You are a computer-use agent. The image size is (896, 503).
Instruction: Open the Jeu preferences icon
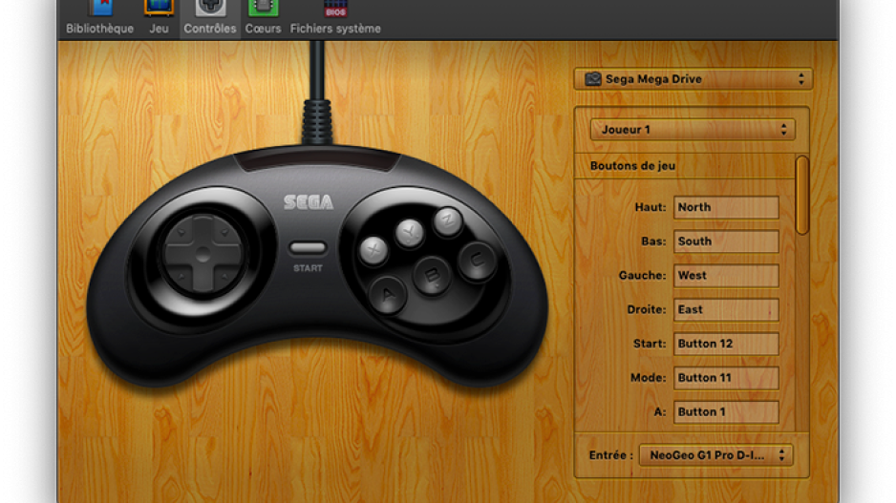click(159, 8)
